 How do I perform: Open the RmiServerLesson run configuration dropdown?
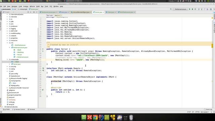point(180,9)
